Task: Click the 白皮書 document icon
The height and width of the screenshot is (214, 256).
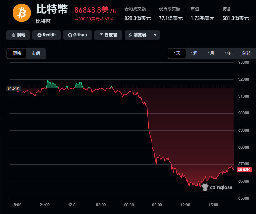Action: [101, 35]
